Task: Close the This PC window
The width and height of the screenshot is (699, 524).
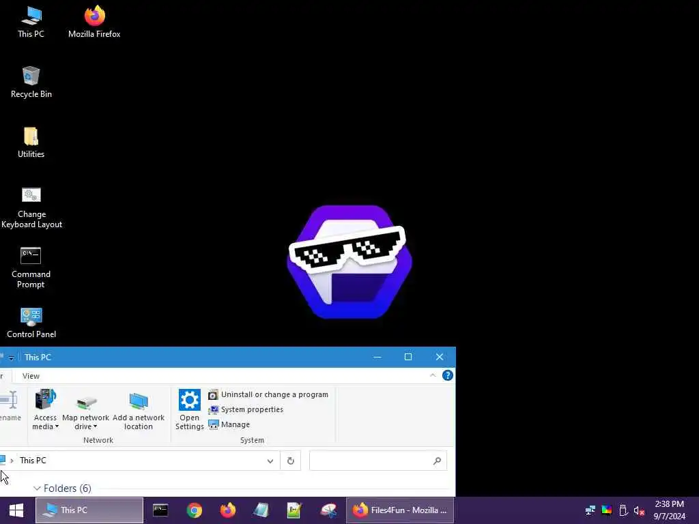Action: pos(440,357)
